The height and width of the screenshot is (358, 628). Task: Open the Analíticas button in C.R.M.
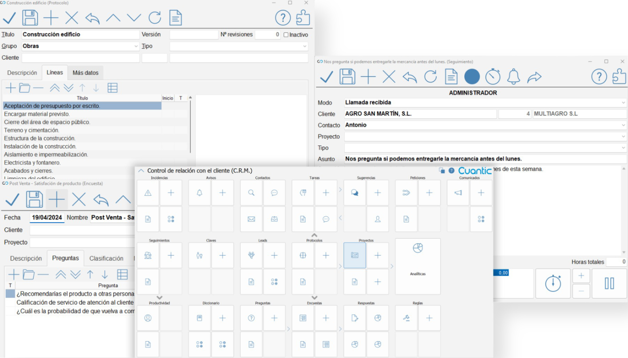tap(418, 266)
